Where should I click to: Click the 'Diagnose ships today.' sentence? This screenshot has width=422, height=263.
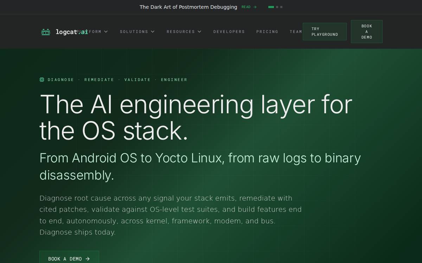tap(77, 232)
